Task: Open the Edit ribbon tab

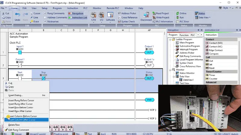Action: [25, 8]
